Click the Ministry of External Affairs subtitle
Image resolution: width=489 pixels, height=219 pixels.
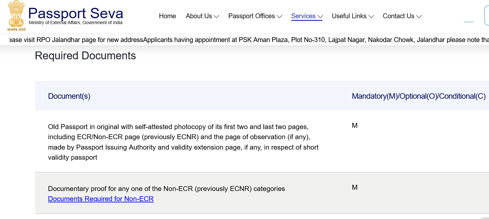coord(76,23)
